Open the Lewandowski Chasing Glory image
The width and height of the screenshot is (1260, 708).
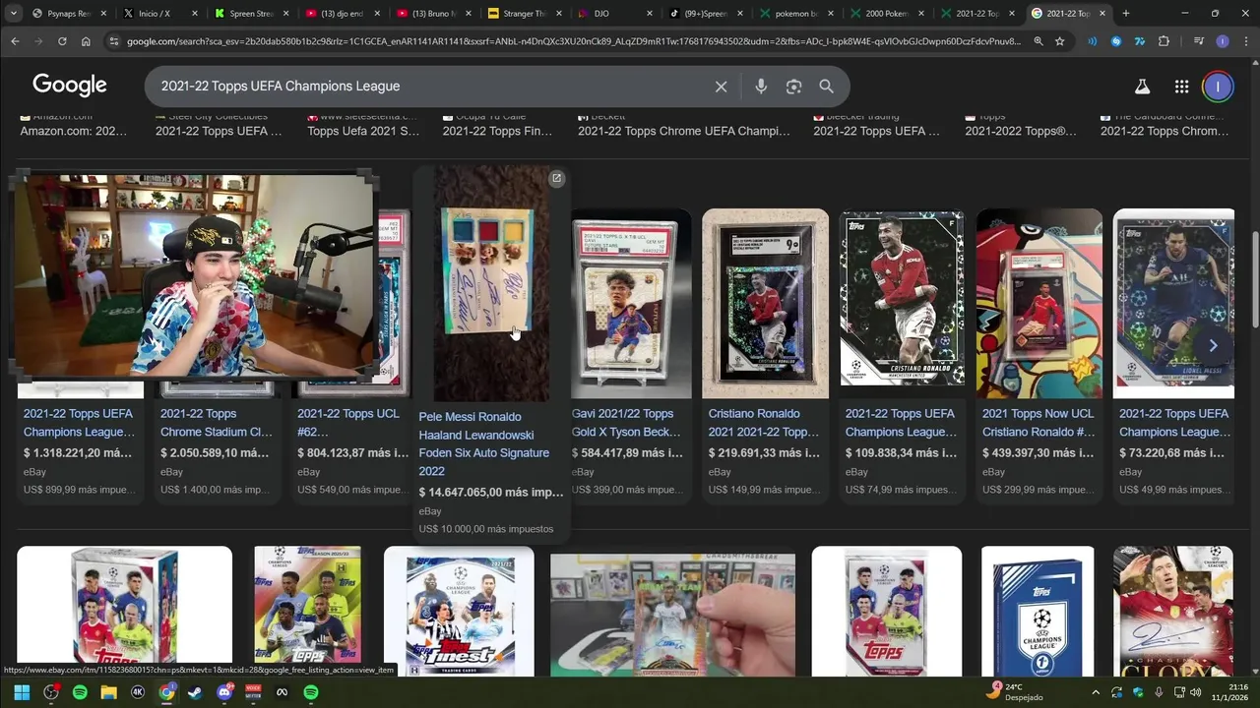(x=1173, y=611)
